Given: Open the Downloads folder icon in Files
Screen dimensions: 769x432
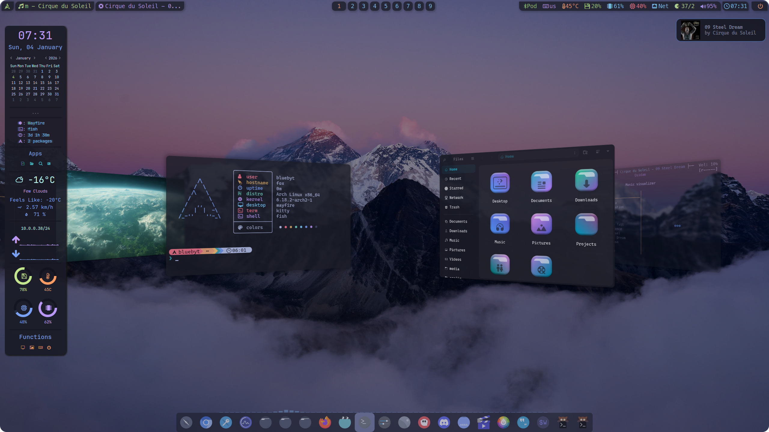Looking at the screenshot, I should pyautogui.click(x=586, y=181).
